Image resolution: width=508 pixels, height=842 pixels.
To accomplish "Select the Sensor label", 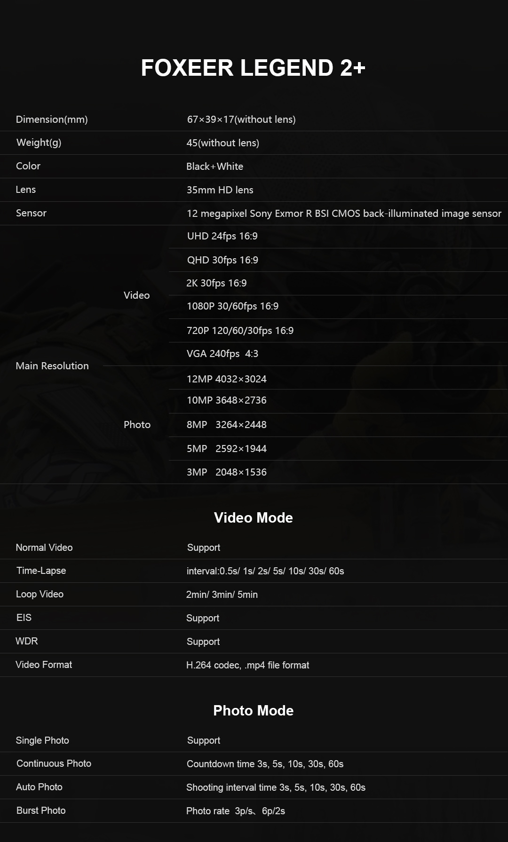I will tap(31, 213).
